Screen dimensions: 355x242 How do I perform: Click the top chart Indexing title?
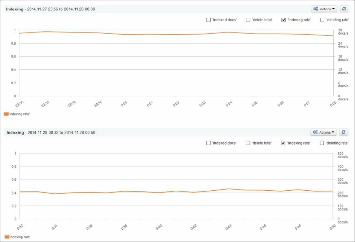click(14, 9)
